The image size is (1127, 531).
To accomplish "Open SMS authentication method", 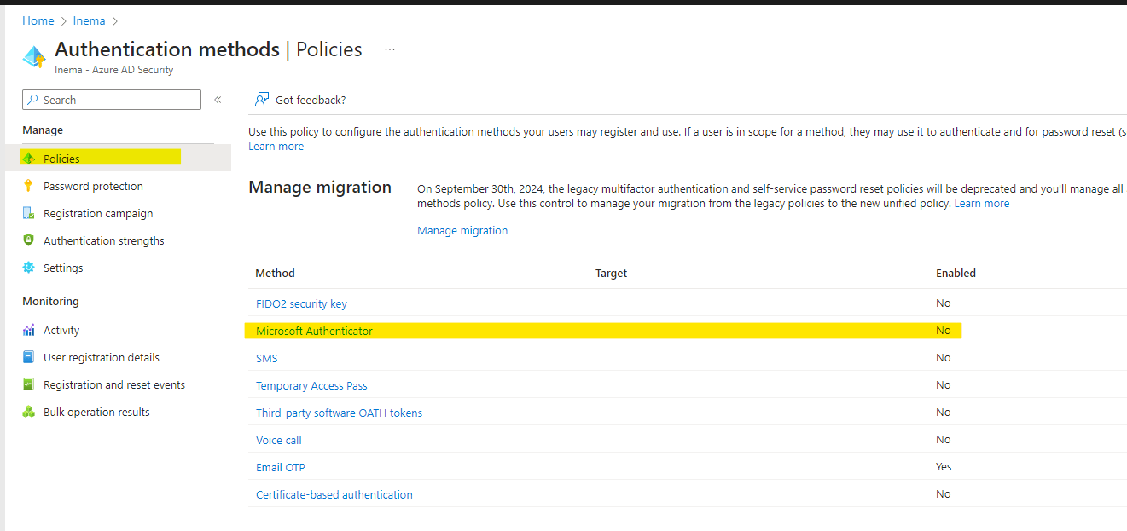I will coord(267,358).
